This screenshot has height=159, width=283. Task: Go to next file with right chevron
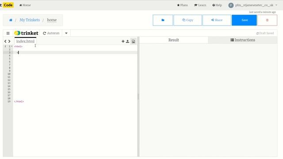pos(9,42)
